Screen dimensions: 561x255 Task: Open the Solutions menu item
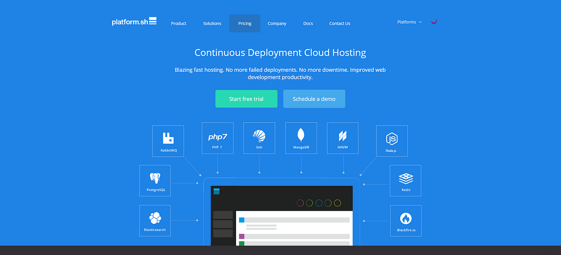pyautogui.click(x=212, y=24)
